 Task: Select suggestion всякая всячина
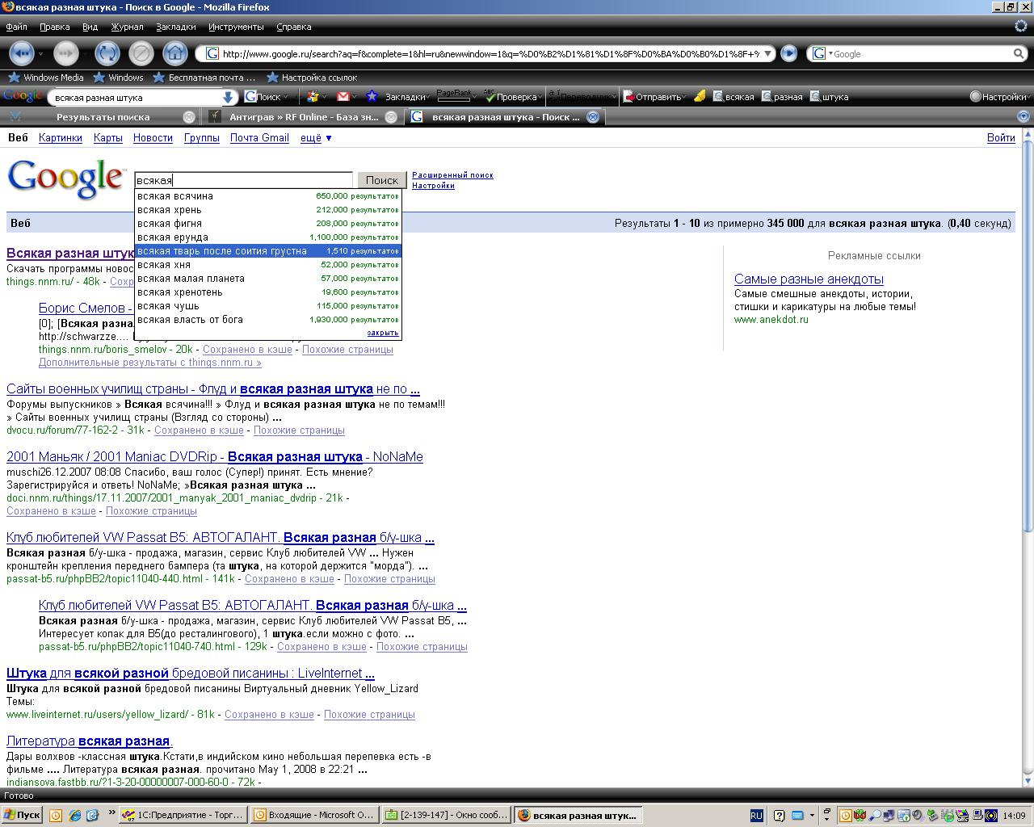point(268,196)
